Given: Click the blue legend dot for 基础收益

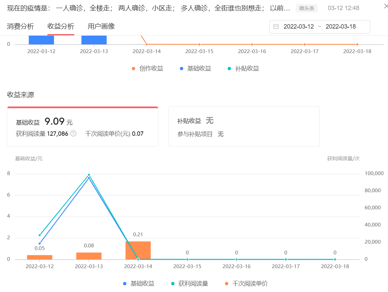Looking at the screenshot, I should [182, 68].
